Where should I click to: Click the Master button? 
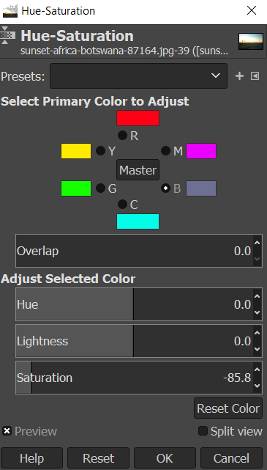[x=138, y=170]
